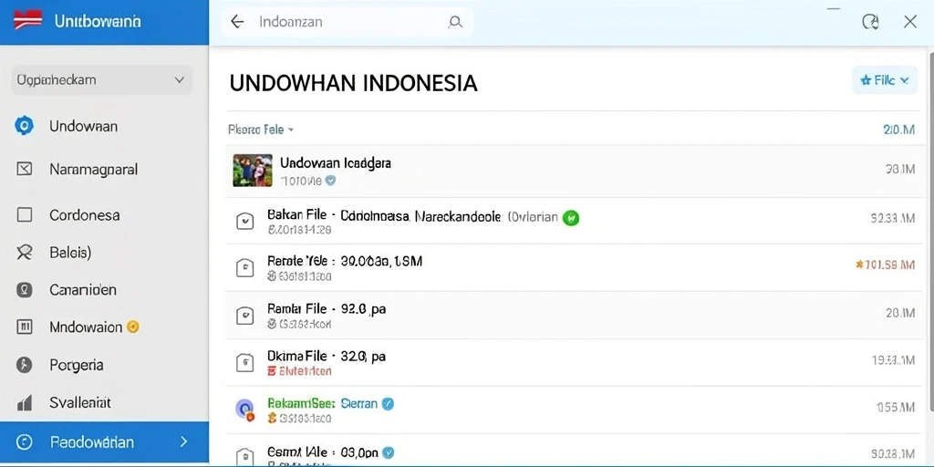
Task: Click the Indoanzan search field
Action: click(347, 22)
